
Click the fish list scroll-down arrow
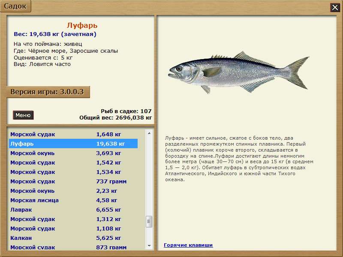149,245
